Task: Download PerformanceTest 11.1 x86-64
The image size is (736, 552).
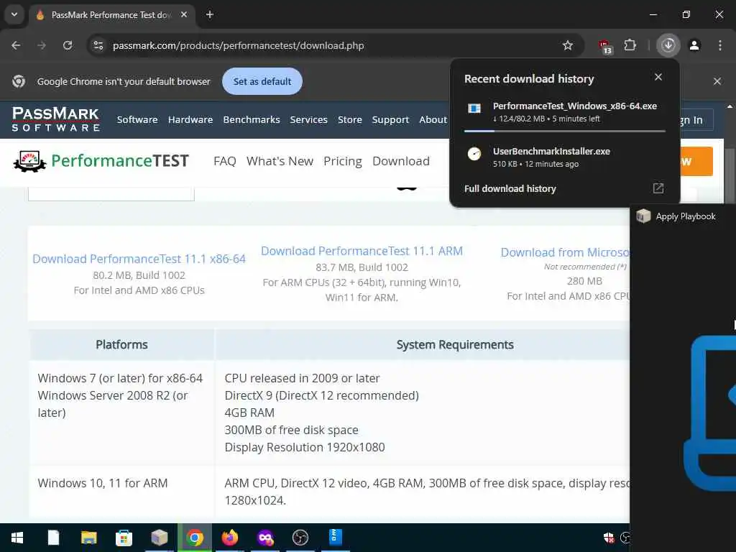Action: click(139, 259)
